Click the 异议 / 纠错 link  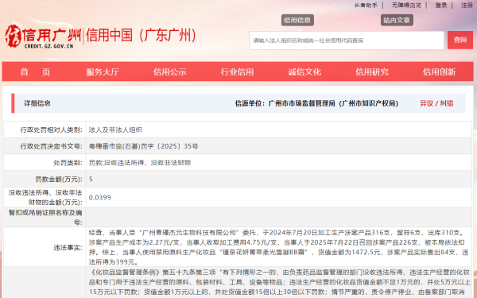pos(436,103)
